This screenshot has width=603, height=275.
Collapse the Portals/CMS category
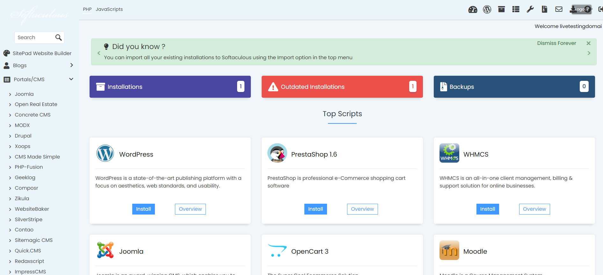pyautogui.click(x=71, y=79)
